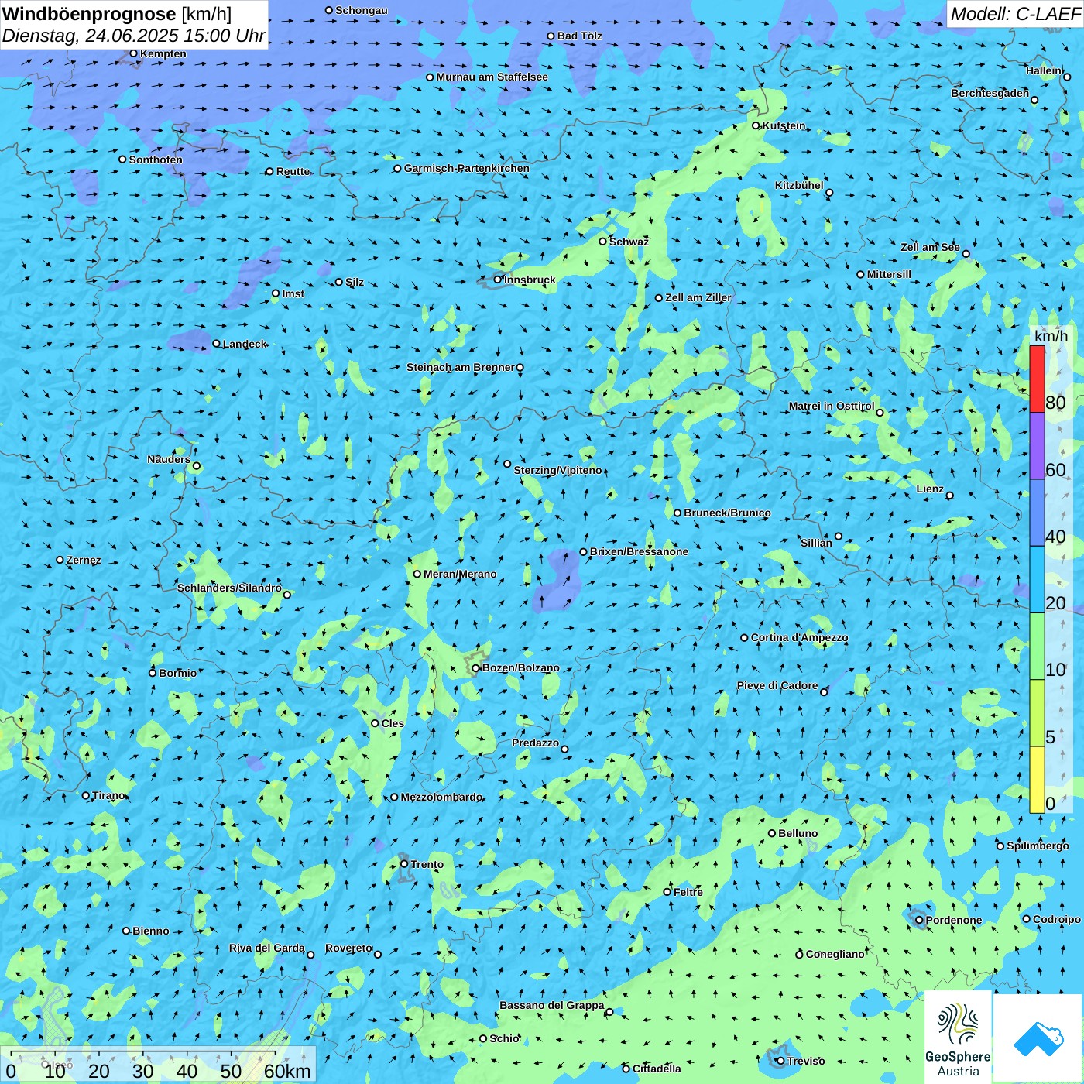Click the Brixen/Bressanone label

point(640,551)
